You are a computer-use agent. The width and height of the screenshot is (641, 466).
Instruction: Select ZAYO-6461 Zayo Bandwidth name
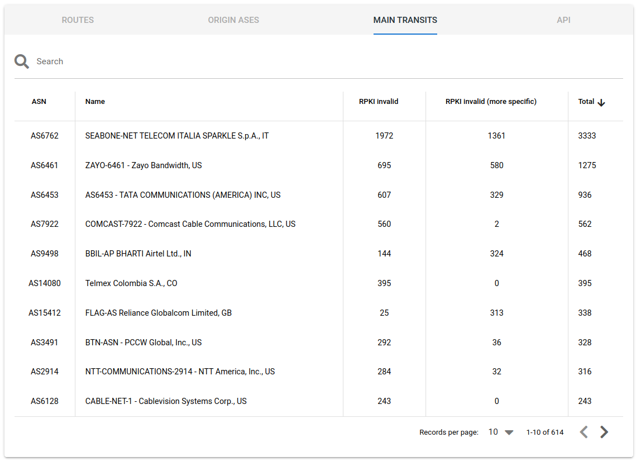(x=143, y=165)
